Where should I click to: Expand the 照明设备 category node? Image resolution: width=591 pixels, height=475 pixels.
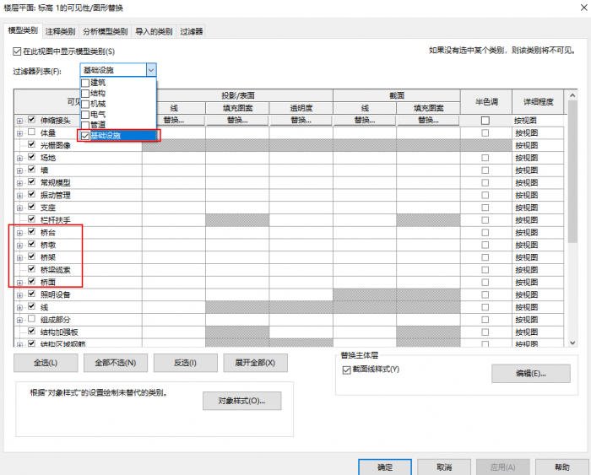19,294
